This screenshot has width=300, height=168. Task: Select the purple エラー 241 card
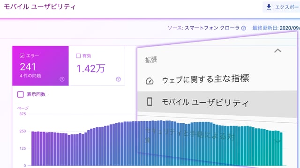click(x=41, y=66)
